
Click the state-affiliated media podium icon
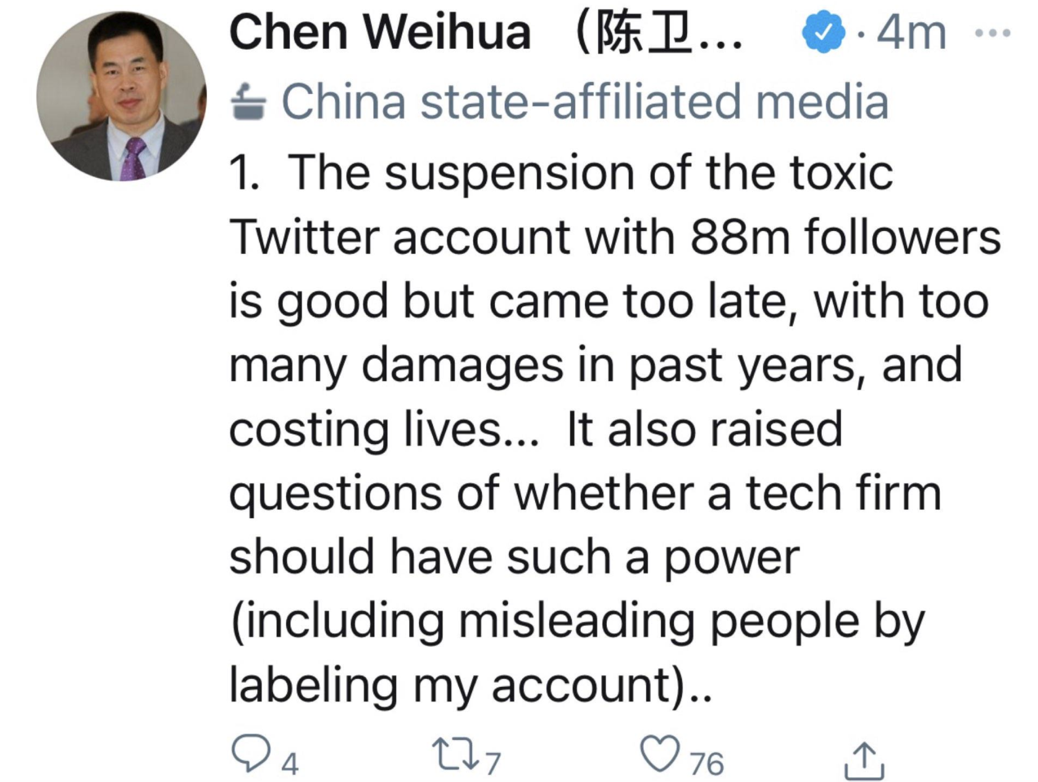coord(248,102)
